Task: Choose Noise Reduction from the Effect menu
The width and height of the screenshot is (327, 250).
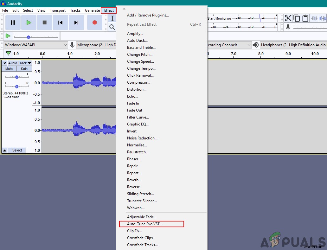Action: pos(142,138)
